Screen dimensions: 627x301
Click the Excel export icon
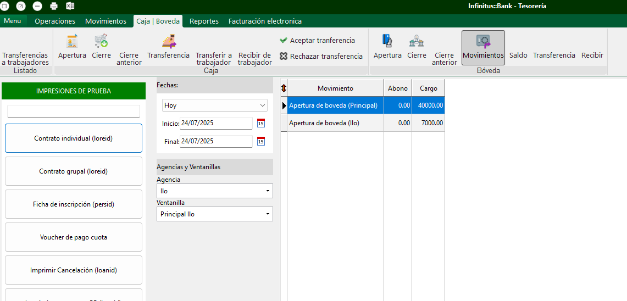[x=70, y=6]
